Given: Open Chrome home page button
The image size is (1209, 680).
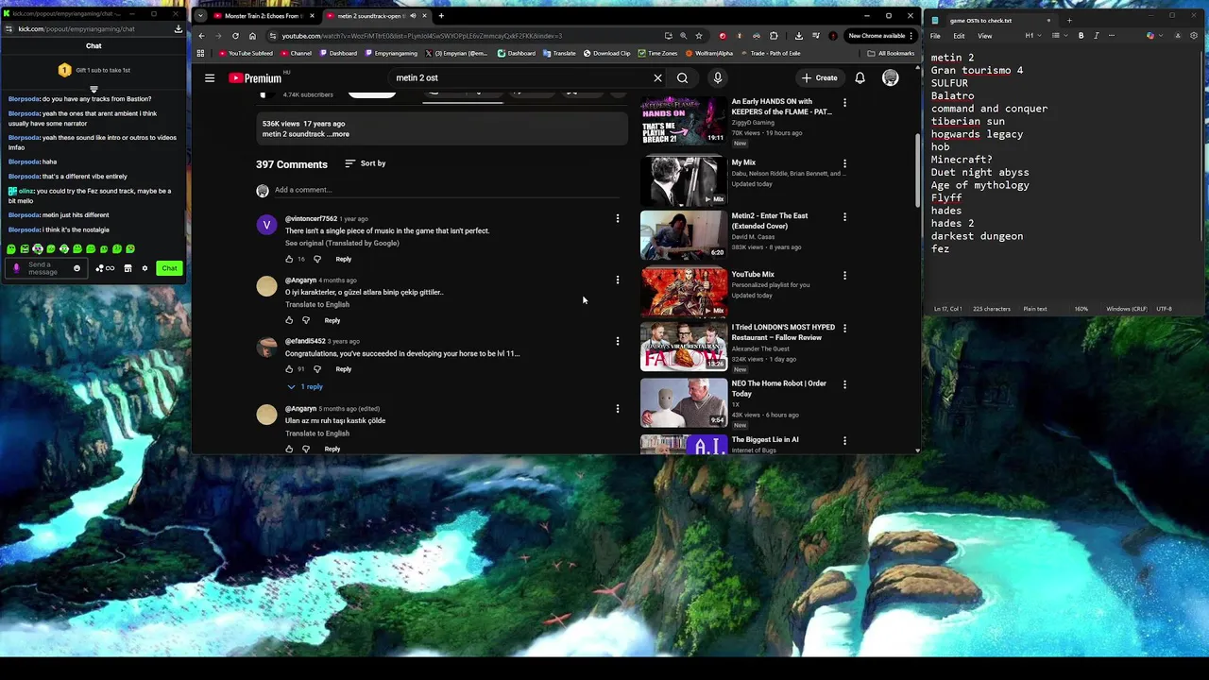Looking at the screenshot, I should pyautogui.click(x=252, y=36).
